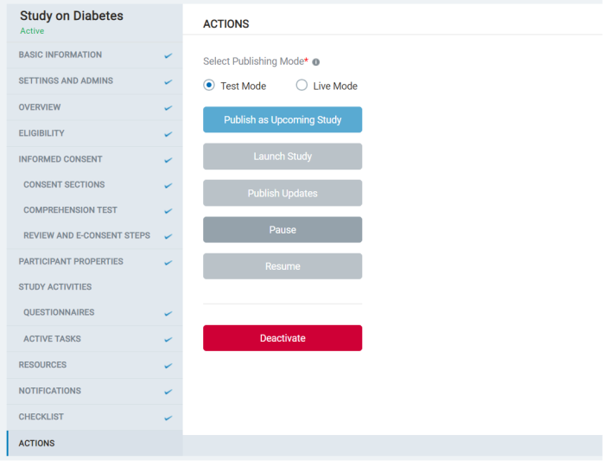Open Informed Consent in the sidebar

pyautogui.click(x=95, y=159)
